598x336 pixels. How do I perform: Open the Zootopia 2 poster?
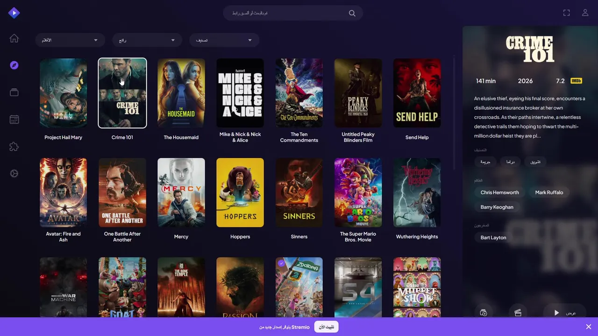pos(299,287)
